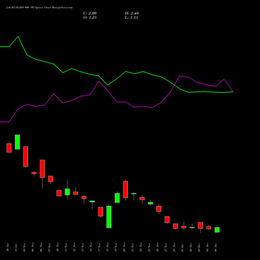Click the tall green candlestick on 31 Oct

click(17, 142)
